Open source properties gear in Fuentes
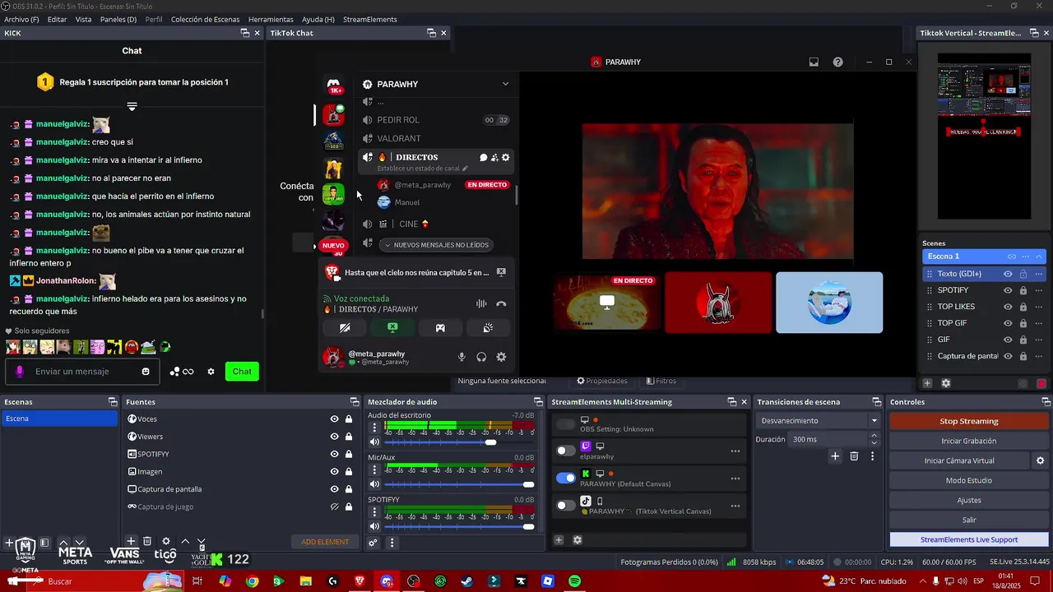 pos(166,541)
